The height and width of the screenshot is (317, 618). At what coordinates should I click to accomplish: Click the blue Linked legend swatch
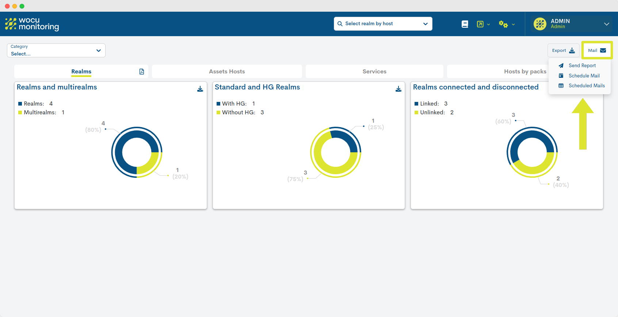click(416, 104)
